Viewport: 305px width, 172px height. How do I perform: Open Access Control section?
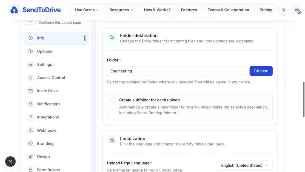(56, 77)
